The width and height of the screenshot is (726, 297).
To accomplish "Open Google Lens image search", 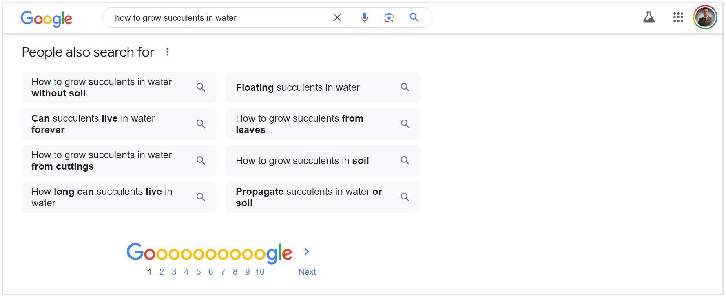I will click(389, 17).
